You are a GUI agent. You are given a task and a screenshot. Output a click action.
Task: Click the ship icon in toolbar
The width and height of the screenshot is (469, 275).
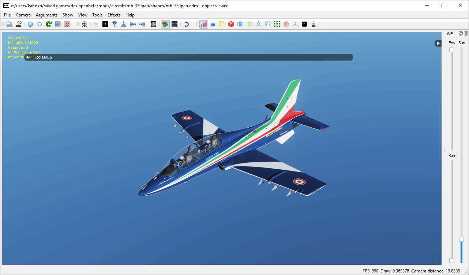(314, 24)
